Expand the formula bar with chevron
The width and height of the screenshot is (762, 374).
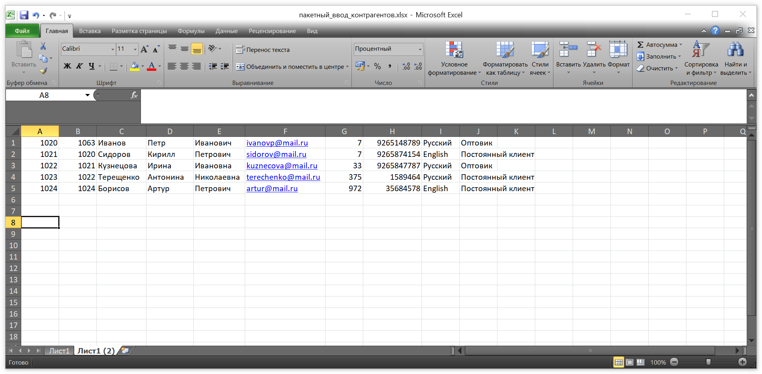coord(751,95)
